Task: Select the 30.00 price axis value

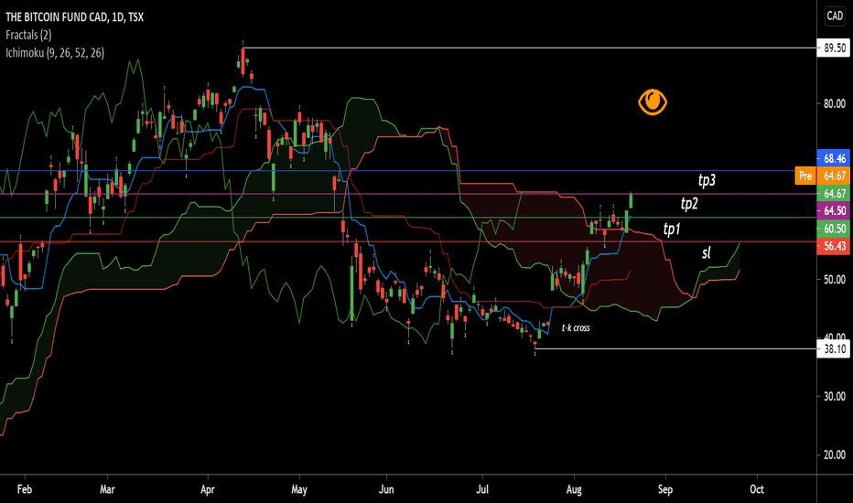Action: 835,396
